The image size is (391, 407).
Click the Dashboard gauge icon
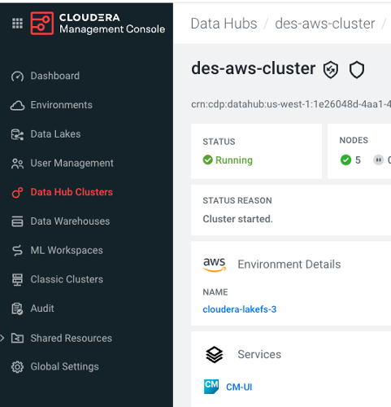pos(17,77)
